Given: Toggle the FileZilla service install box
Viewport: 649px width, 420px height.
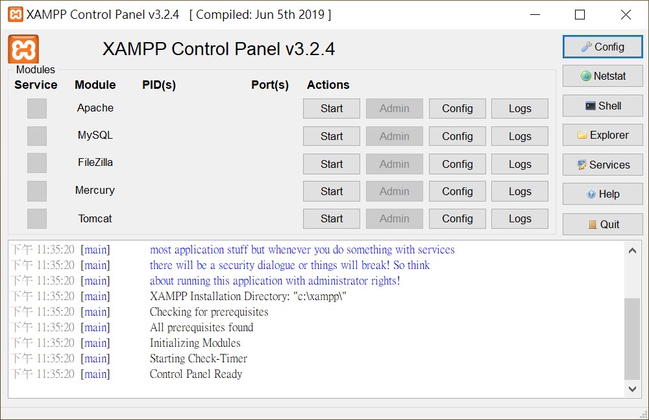Looking at the screenshot, I should 37,163.
